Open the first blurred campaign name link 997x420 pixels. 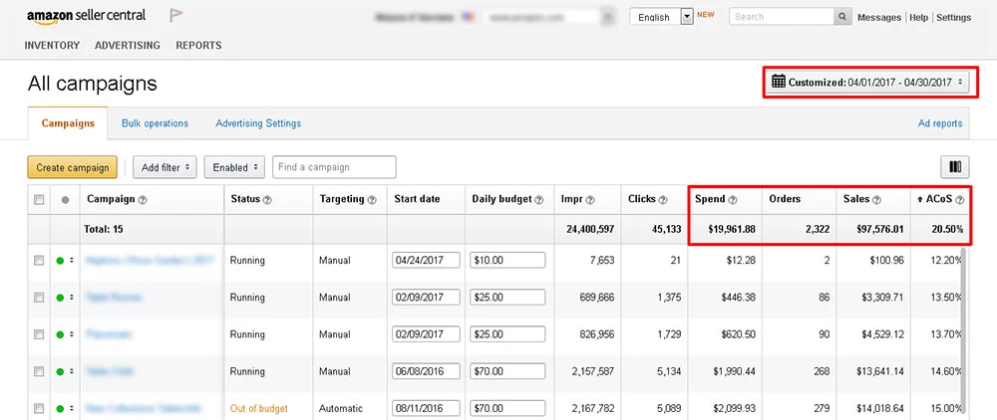150,260
